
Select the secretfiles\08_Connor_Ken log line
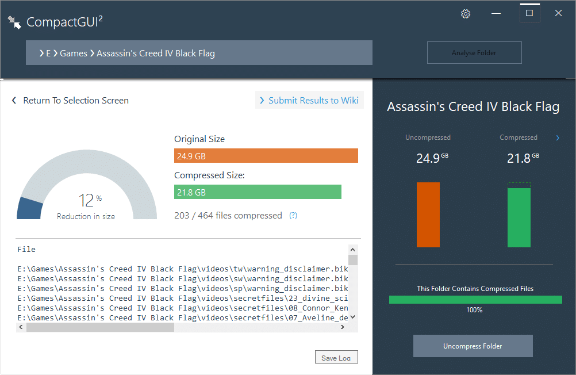pyautogui.click(x=183, y=308)
